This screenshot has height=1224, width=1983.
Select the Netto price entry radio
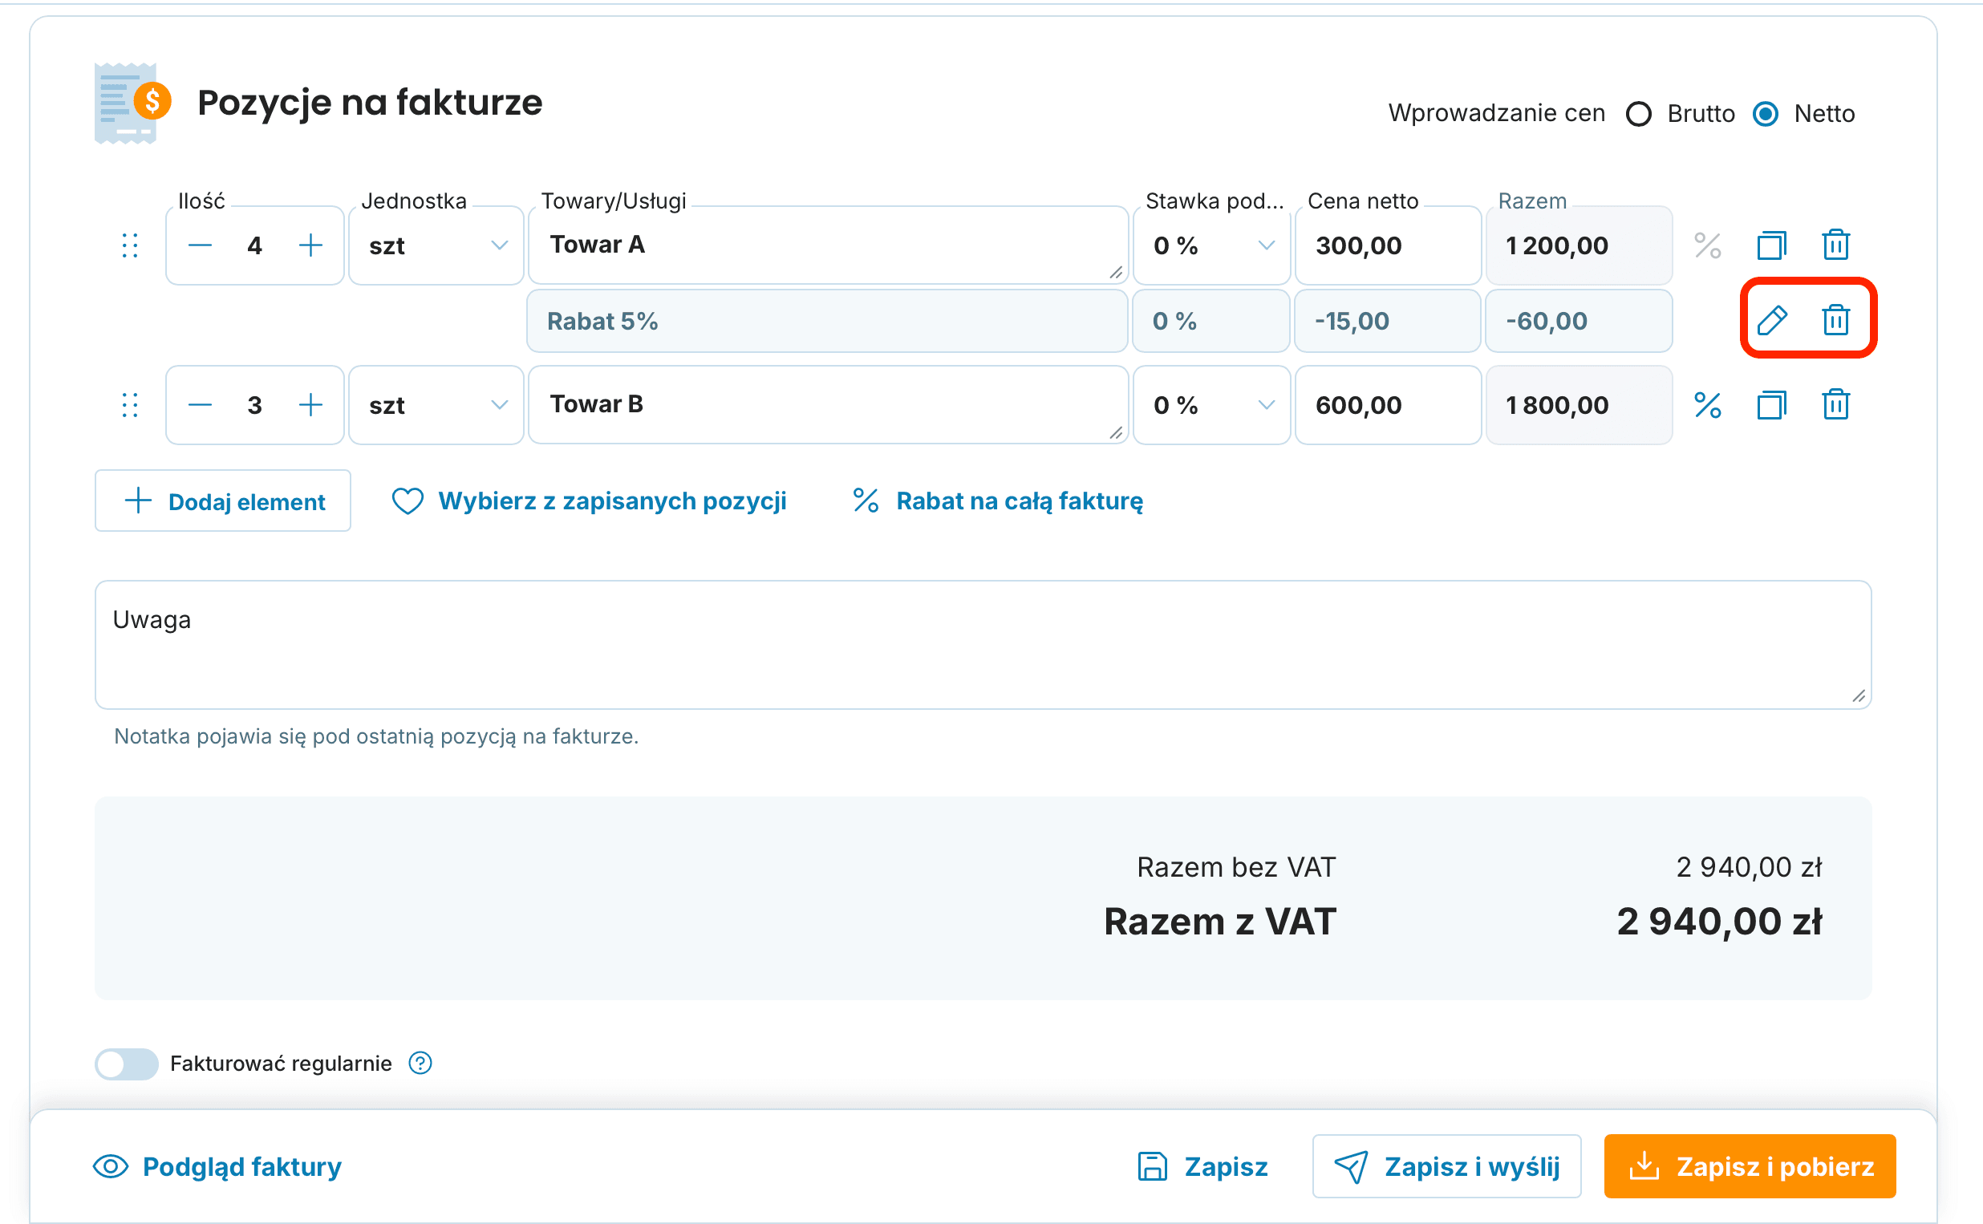click(x=1765, y=114)
